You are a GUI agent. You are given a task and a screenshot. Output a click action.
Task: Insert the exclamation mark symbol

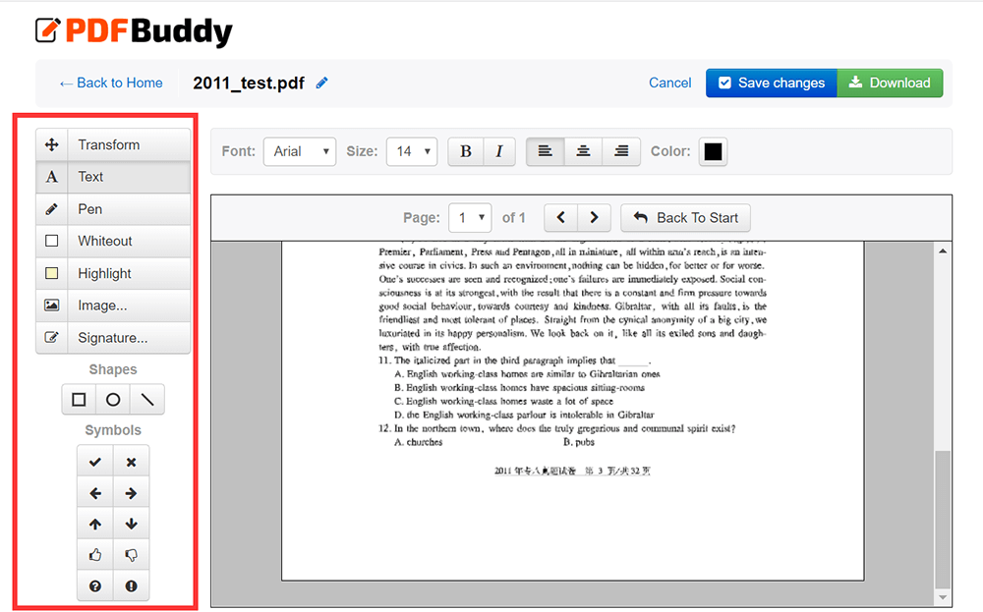[131, 586]
